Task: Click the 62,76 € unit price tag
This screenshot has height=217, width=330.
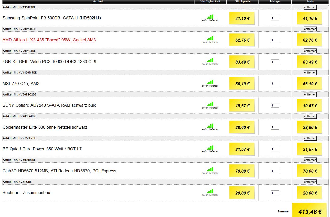Action: [x=242, y=40]
